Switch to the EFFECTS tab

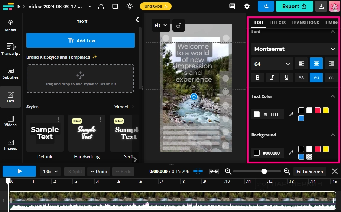tap(277, 23)
